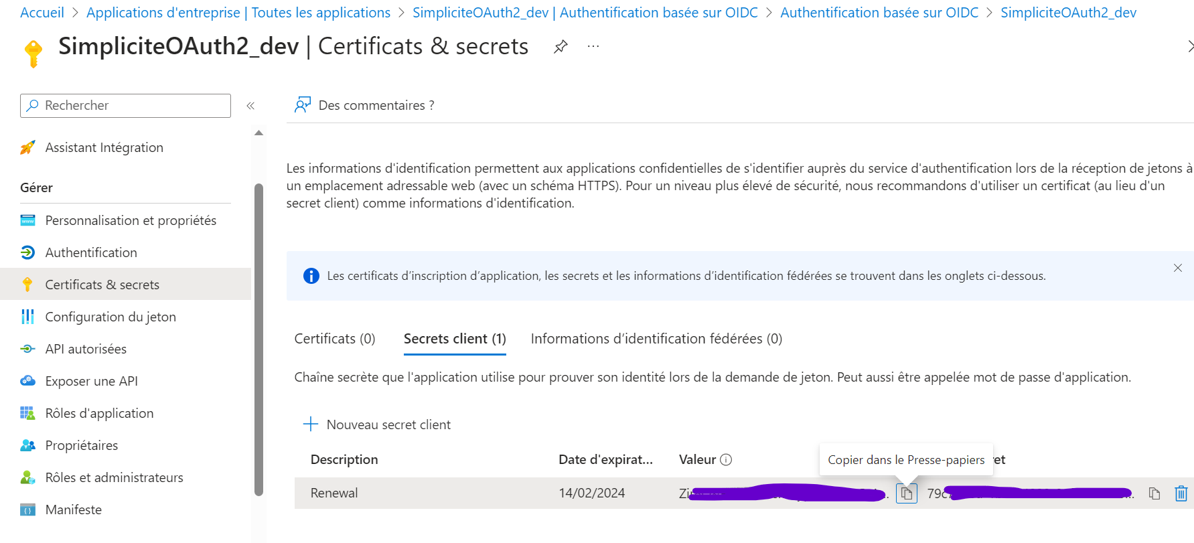Switch to Secrets client (1) tab
This screenshot has width=1194, height=543.
point(455,339)
